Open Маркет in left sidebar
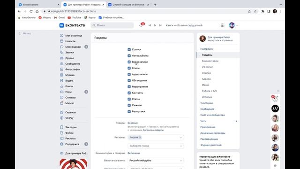 [70, 103]
